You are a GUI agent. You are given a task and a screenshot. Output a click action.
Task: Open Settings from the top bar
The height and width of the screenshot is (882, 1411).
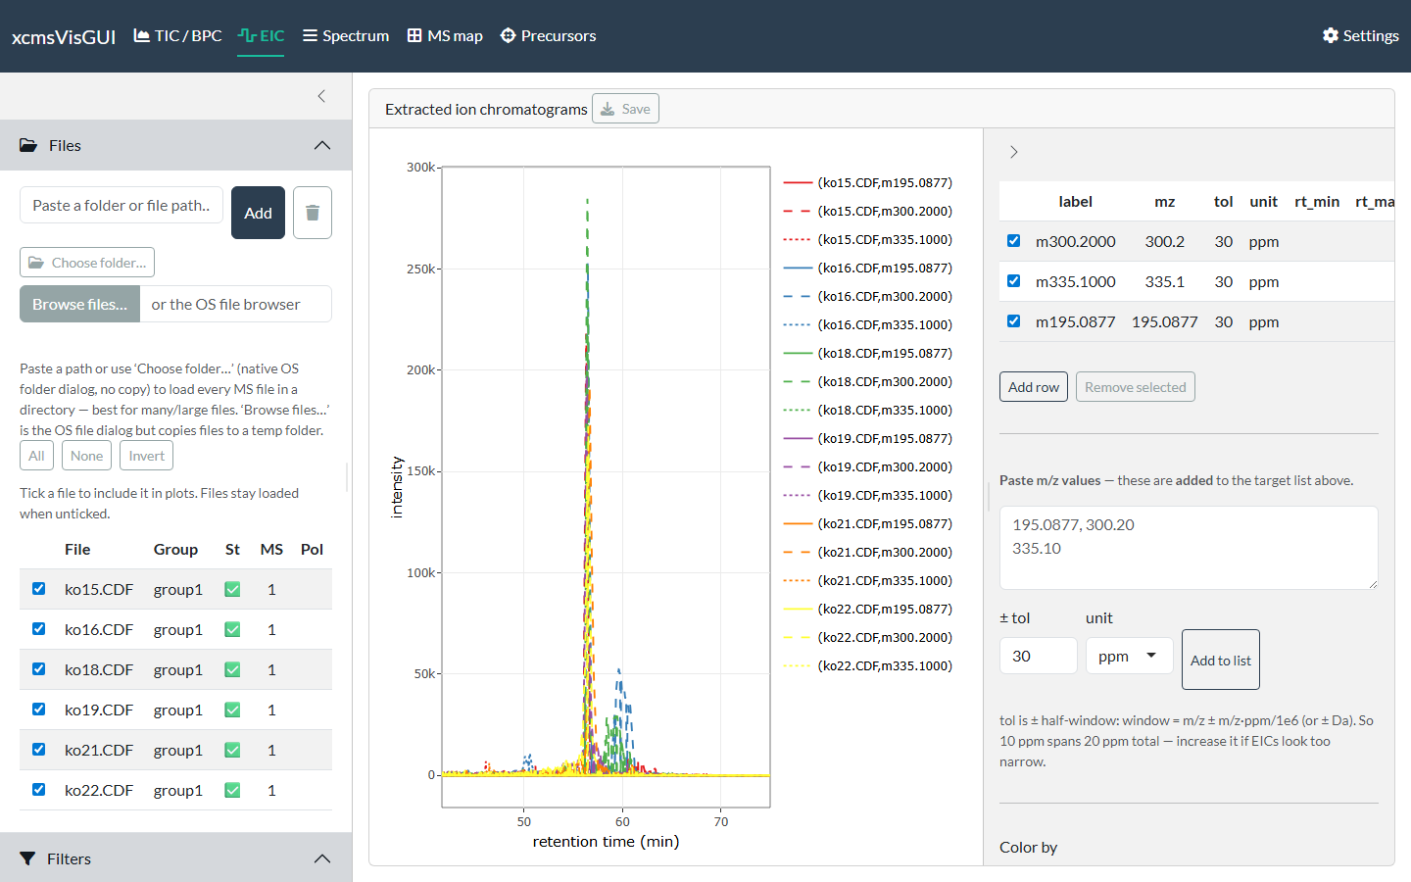[1360, 35]
